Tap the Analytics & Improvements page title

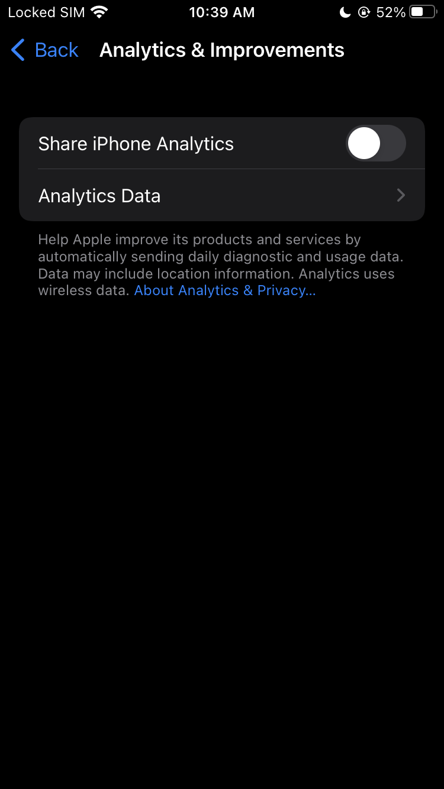(221, 50)
